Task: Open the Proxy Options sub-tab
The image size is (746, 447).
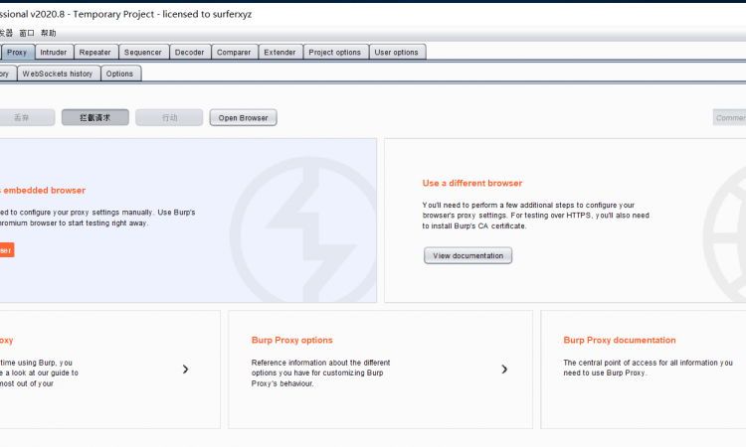Action: [x=120, y=74]
